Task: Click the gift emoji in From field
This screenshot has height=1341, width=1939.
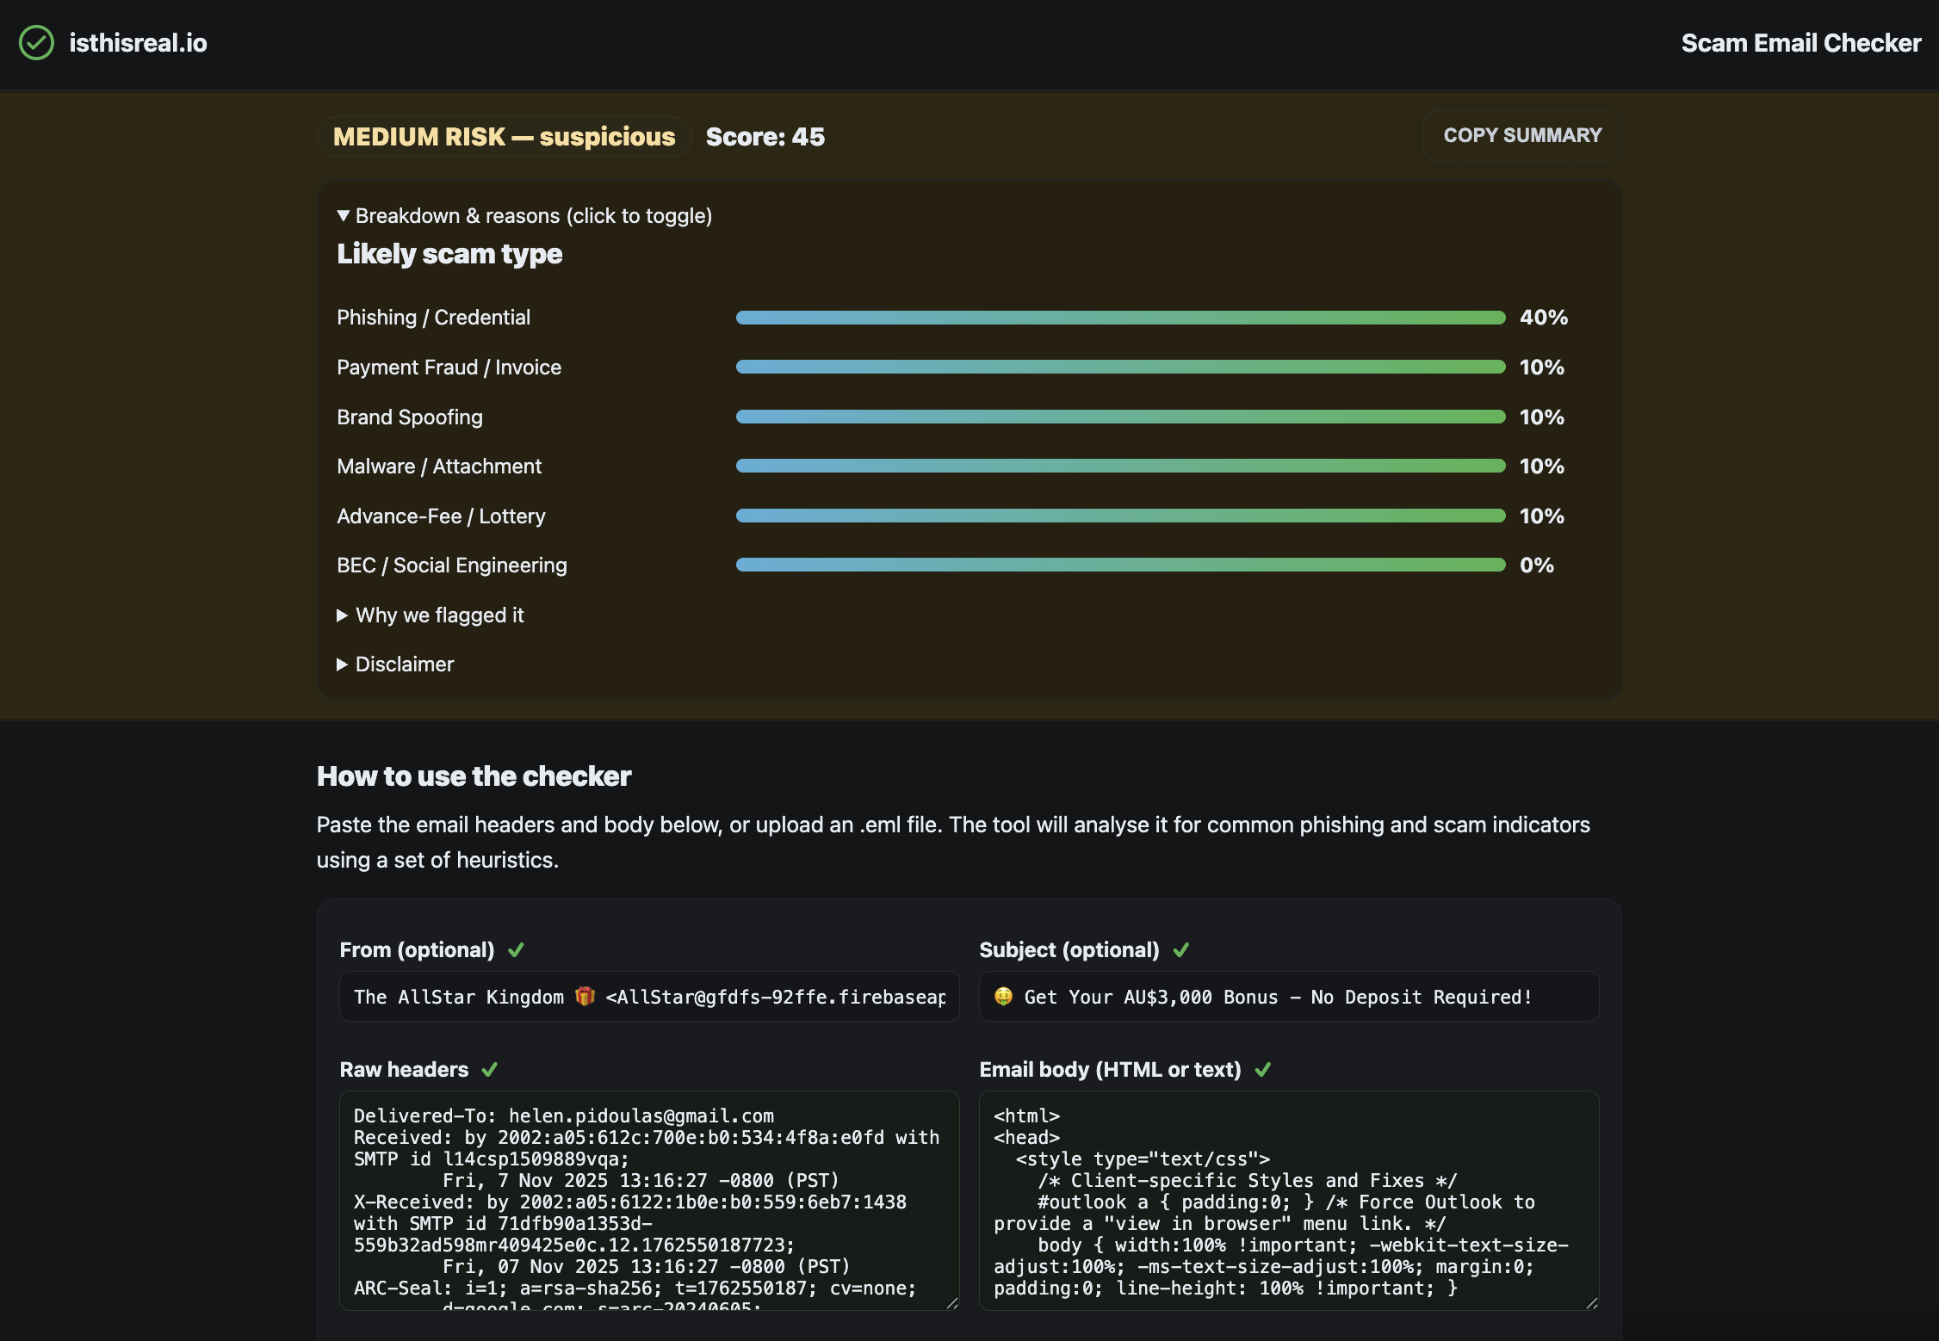Action: click(585, 997)
